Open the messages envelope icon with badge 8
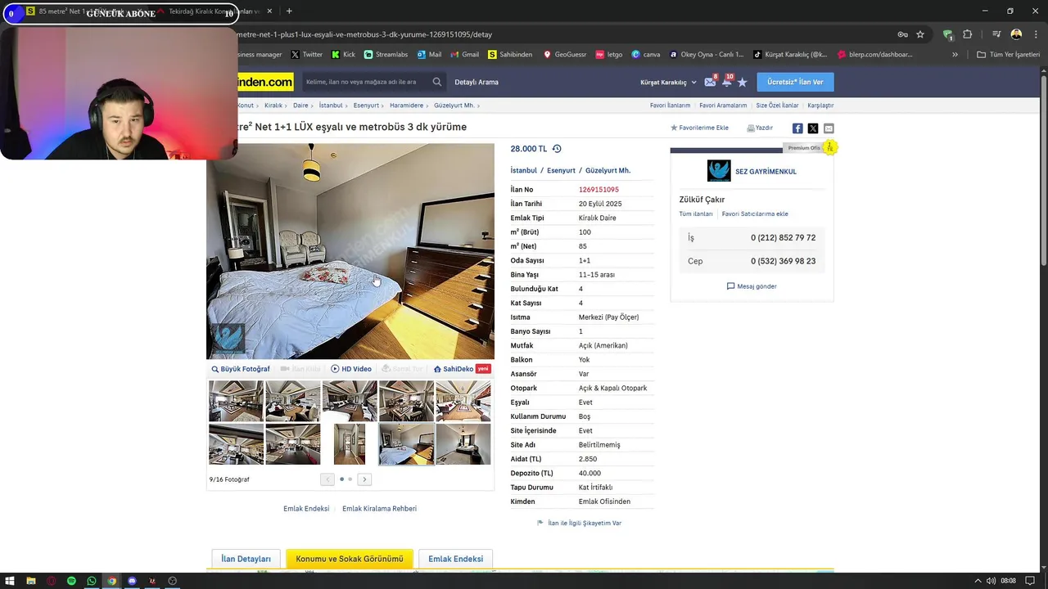 coord(710,82)
